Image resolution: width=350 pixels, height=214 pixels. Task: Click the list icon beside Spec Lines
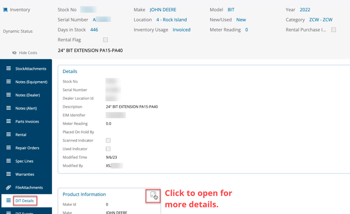(8, 161)
